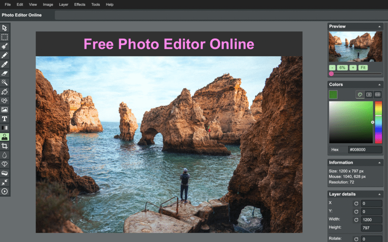Select the Eyedropper tool
This screenshot has width=388, height=242.
coord(5,64)
